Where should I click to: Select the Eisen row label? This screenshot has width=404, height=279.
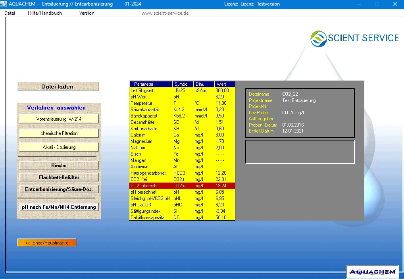click(136, 154)
